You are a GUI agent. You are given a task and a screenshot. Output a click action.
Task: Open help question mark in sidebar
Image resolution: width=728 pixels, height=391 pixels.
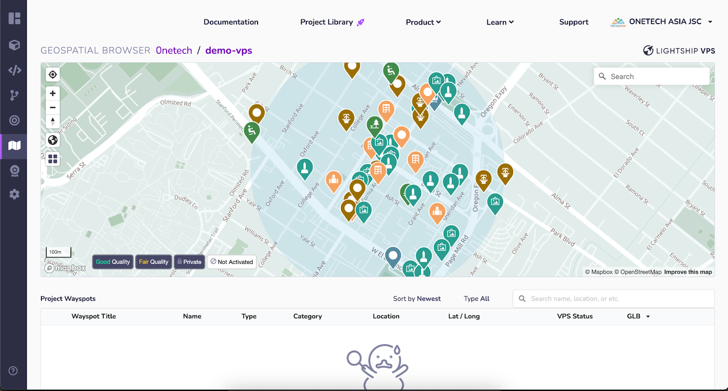click(x=13, y=371)
